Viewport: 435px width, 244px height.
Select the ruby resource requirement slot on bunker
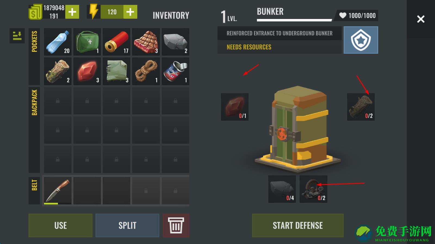pyautogui.click(x=235, y=107)
